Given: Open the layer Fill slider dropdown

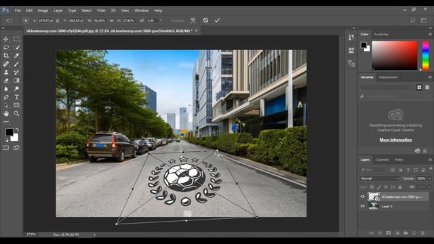Looking at the screenshot, I should (430, 187).
